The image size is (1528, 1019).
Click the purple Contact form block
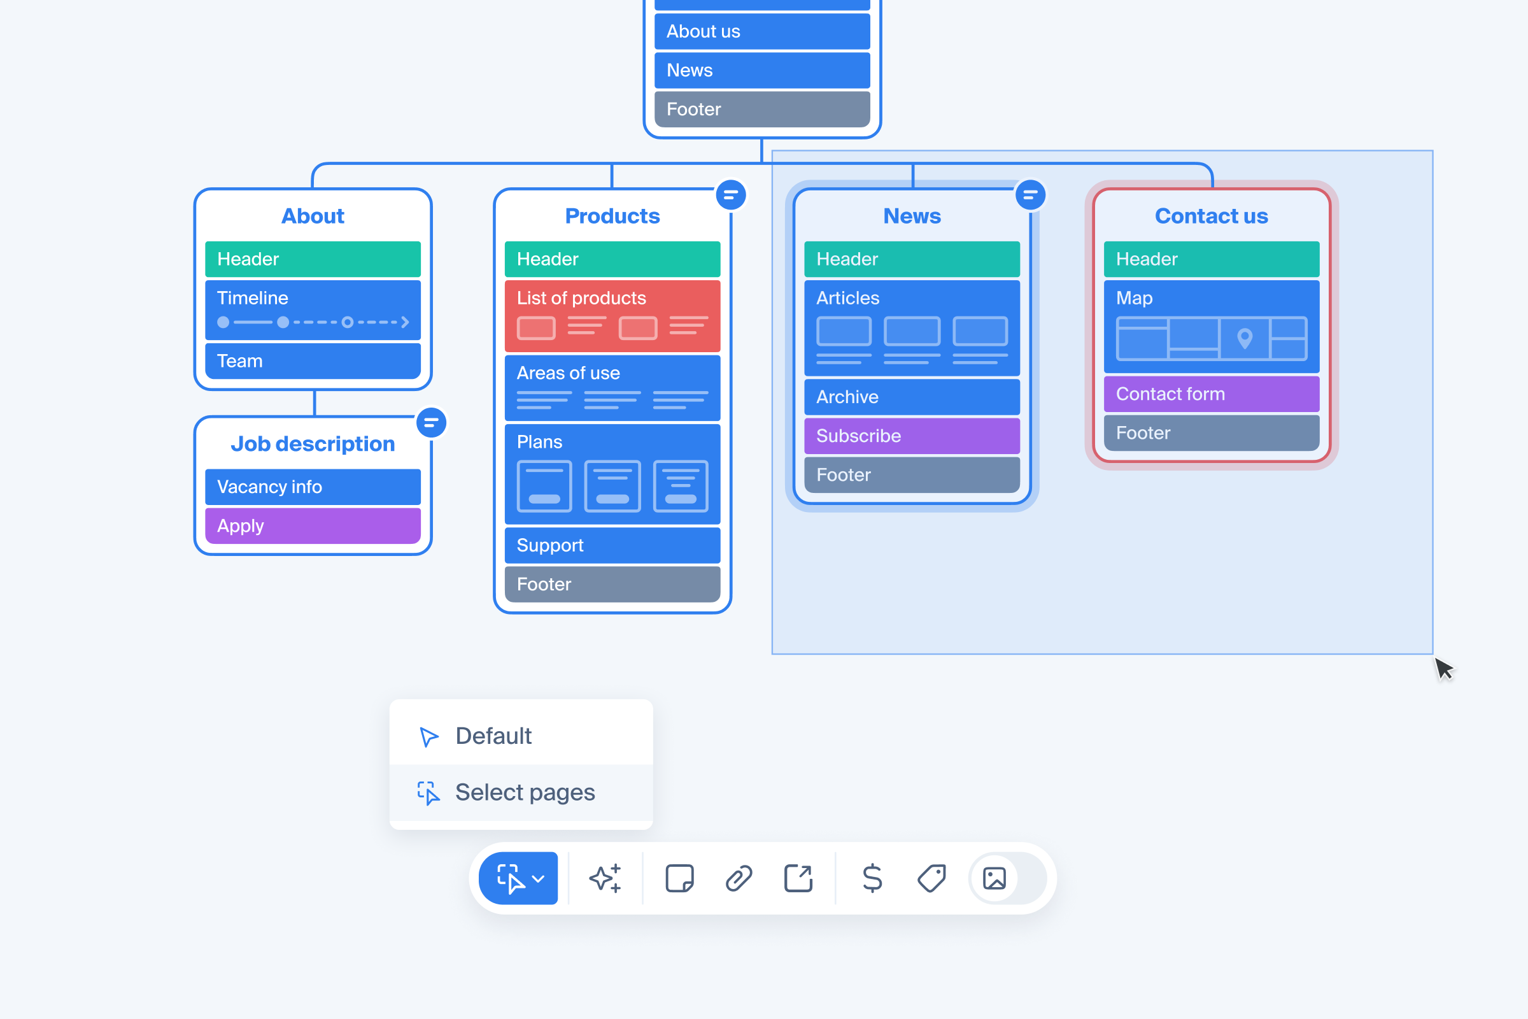click(x=1211, y=394)
